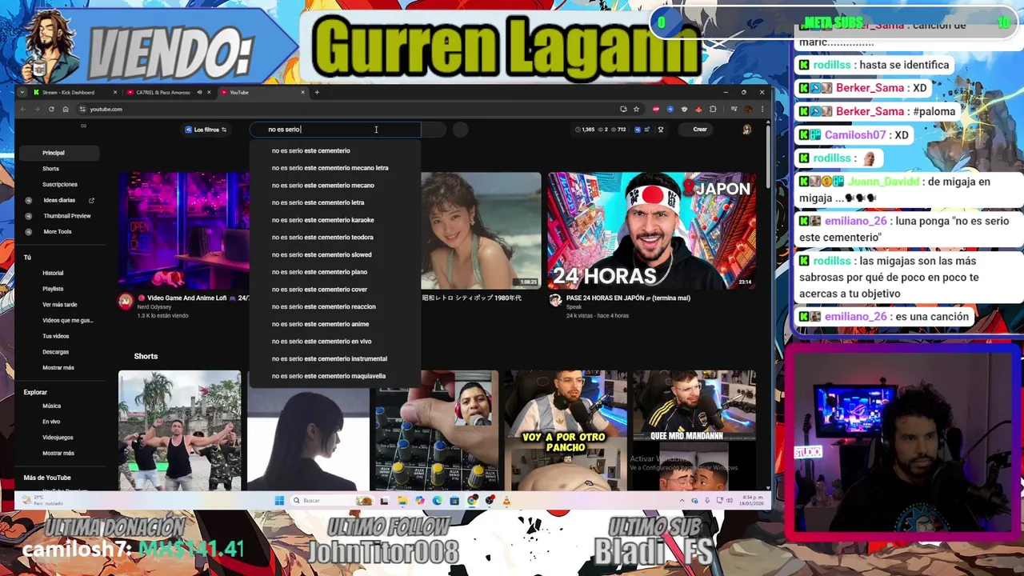Open Microsoft Edge from taskbar
Screen dimensions: 1024x576
pos(437,501)
